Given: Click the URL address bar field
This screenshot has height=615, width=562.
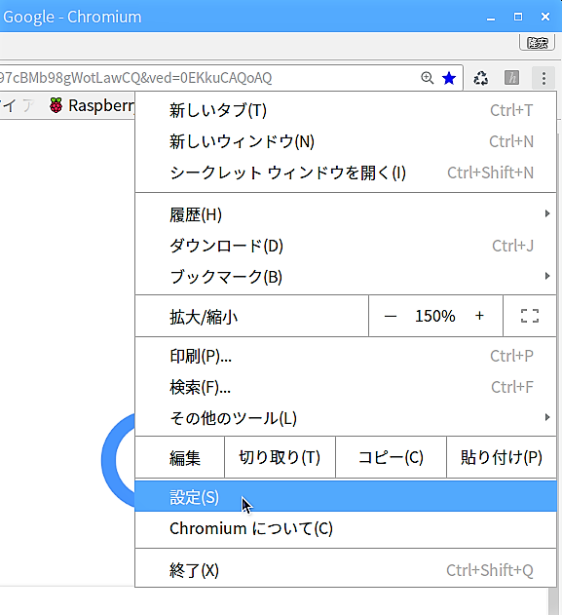Looking at the screenshot, I should 207,78.
